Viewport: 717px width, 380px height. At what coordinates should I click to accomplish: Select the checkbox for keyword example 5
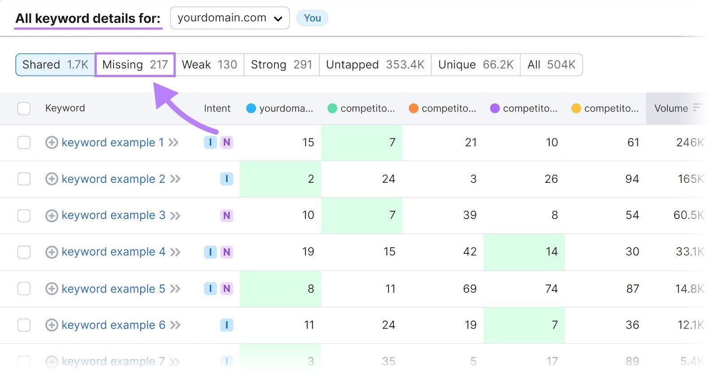[x=24, y=289]
